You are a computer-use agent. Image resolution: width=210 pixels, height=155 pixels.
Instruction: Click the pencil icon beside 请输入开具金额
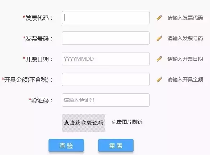point(159,79)
